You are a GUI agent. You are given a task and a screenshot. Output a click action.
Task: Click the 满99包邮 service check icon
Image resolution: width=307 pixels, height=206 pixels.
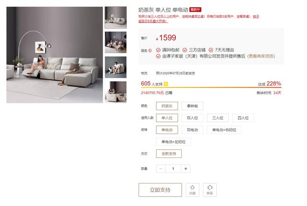click(x=158, y=50)
